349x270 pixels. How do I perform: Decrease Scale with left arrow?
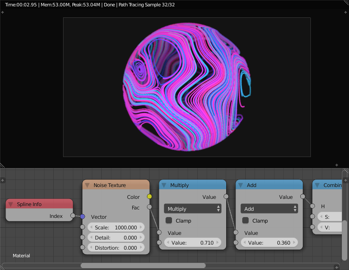tap(91, 227)
